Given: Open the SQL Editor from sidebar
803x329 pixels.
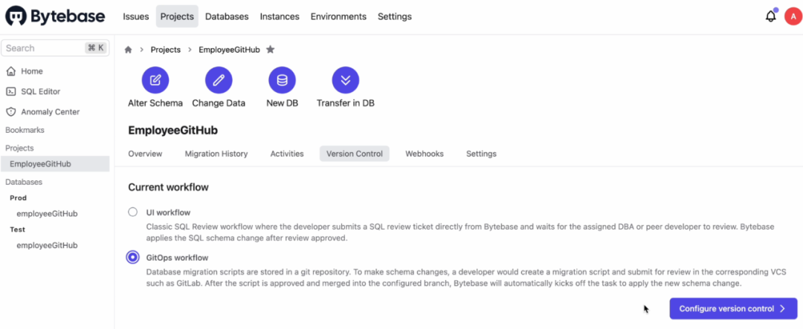Looking at the screenshot, I should click(40, 91).
